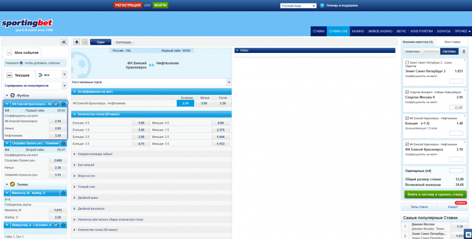
Task: Open the Рассчитанные торги dropdown
Action: click(x=152, y=82)
